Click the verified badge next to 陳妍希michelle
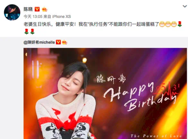 click(58, 42)
